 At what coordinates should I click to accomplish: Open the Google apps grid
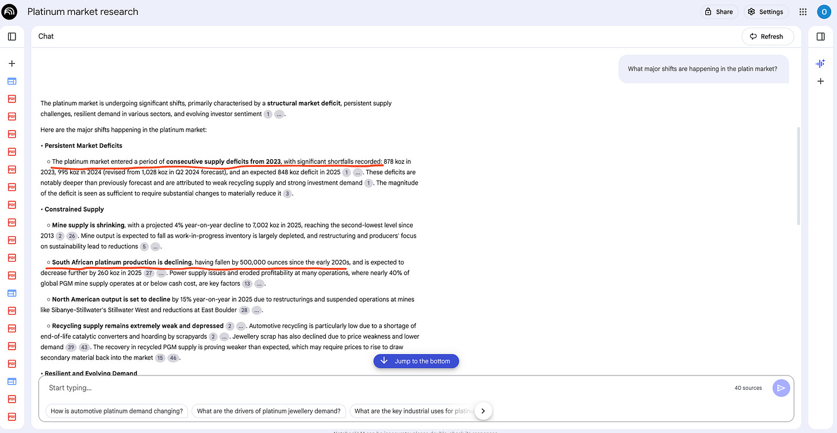pyautogui.click(x=803, y=12)
